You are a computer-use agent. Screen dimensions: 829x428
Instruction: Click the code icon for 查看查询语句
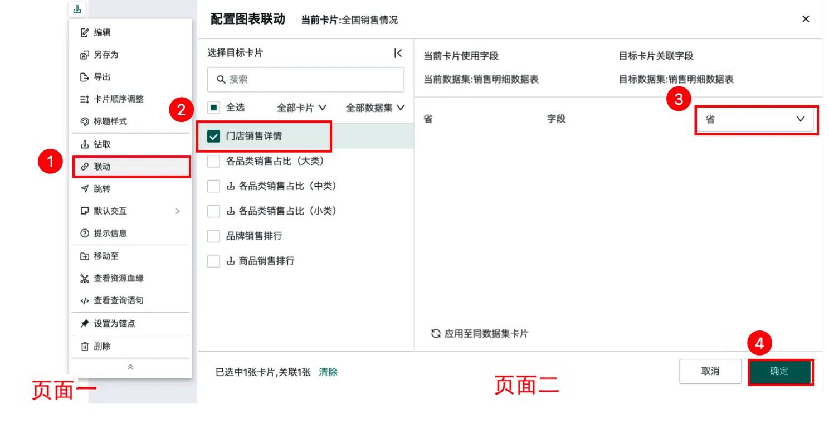[x=85, y=300]
